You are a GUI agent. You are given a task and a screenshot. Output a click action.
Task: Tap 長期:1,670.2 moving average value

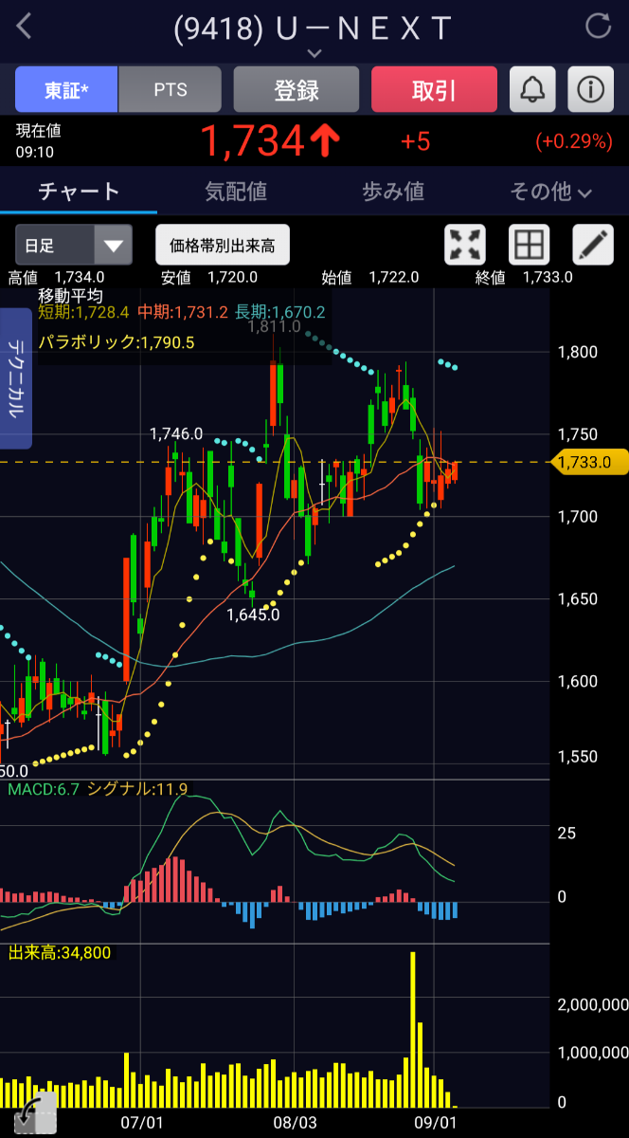pos(280,312)
